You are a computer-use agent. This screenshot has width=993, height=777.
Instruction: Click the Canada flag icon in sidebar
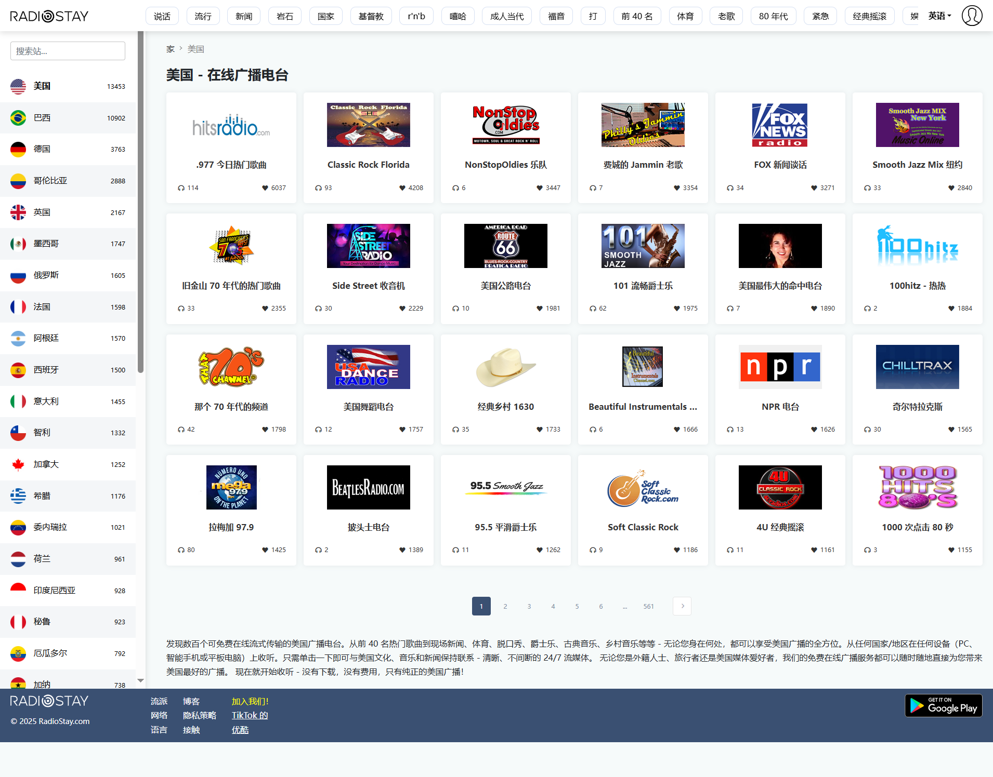click(x=18, y=464)
